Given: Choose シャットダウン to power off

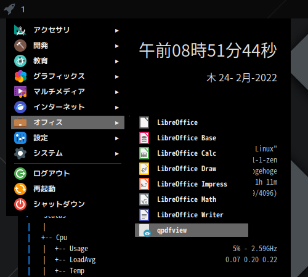Looking at the screenshot, I should pos(68,204).
